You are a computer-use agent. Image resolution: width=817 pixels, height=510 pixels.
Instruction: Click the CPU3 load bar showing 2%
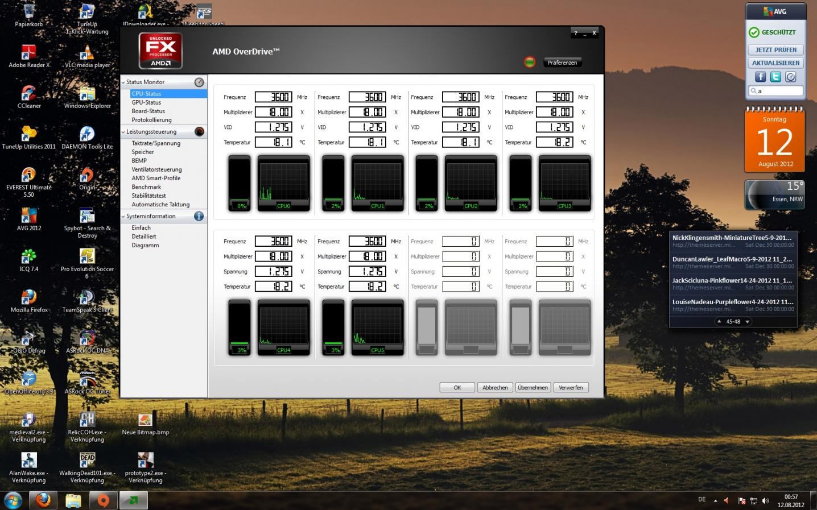pos(521,183)
